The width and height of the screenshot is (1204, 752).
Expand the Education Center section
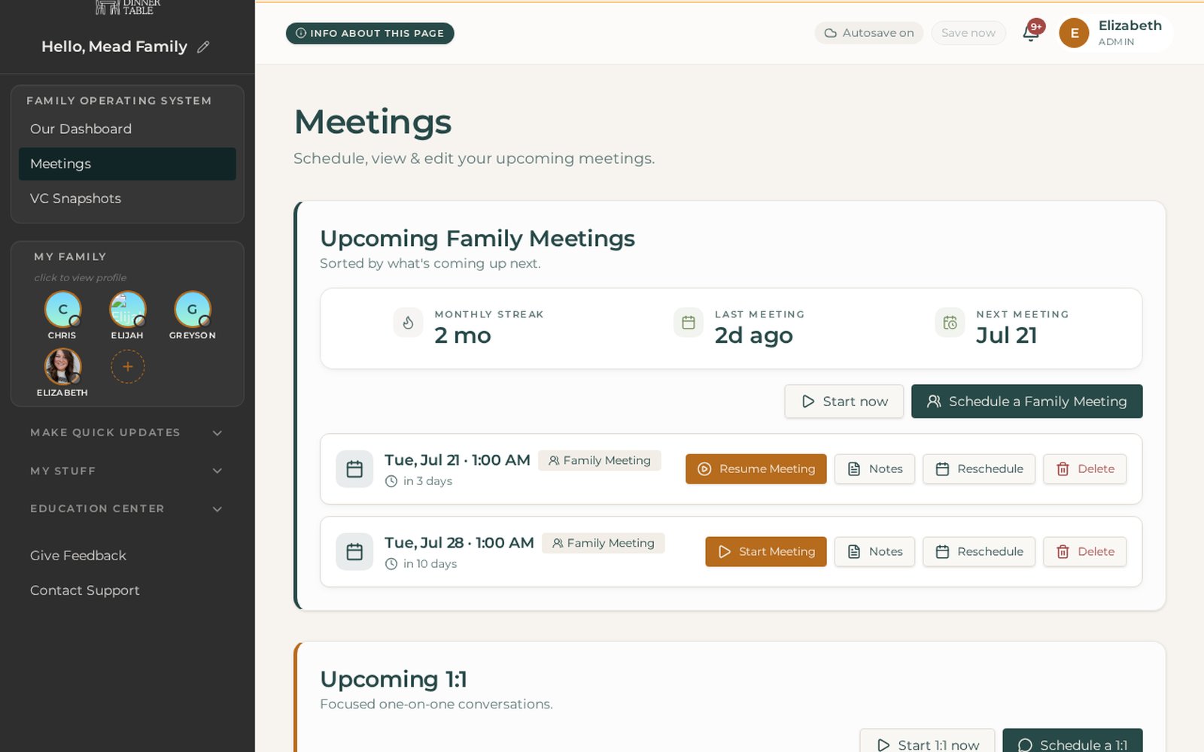click(x=127, y=509)
